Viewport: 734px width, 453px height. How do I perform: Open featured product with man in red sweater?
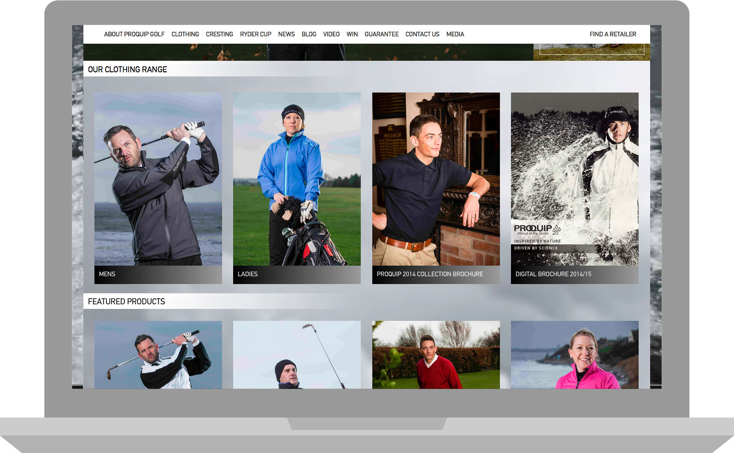pyautogui.click(x=436, y=355)
